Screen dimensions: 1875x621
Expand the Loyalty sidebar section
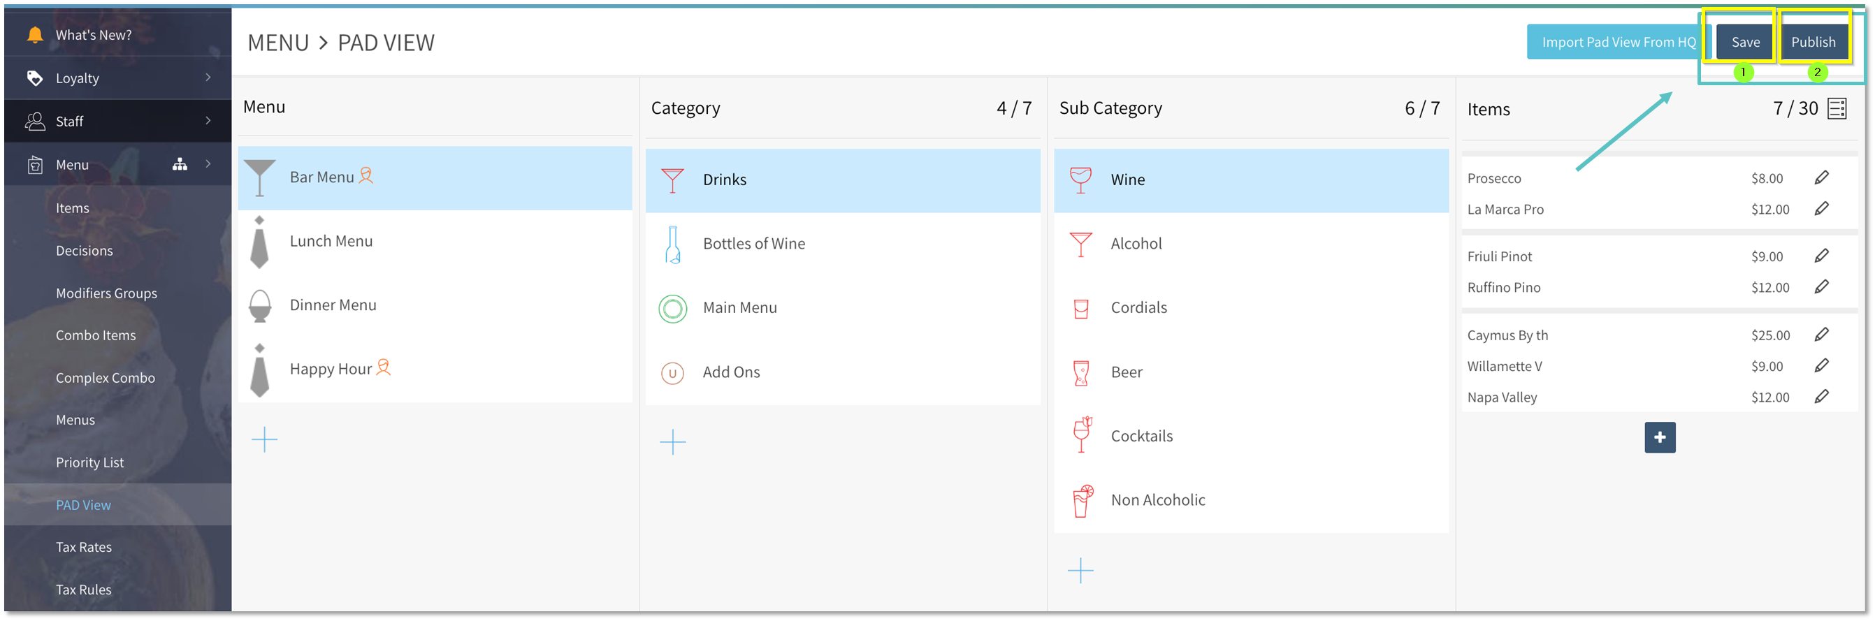pos(208,78)
